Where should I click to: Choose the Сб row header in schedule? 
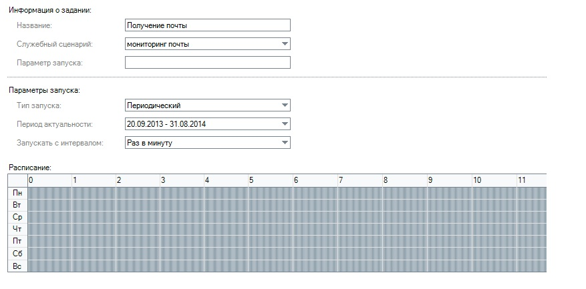click(x=17, y=254)
